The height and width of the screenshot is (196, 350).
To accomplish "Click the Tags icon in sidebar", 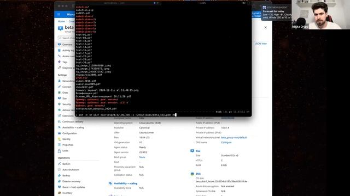I will pyautogui.click(x=60, y=62).
